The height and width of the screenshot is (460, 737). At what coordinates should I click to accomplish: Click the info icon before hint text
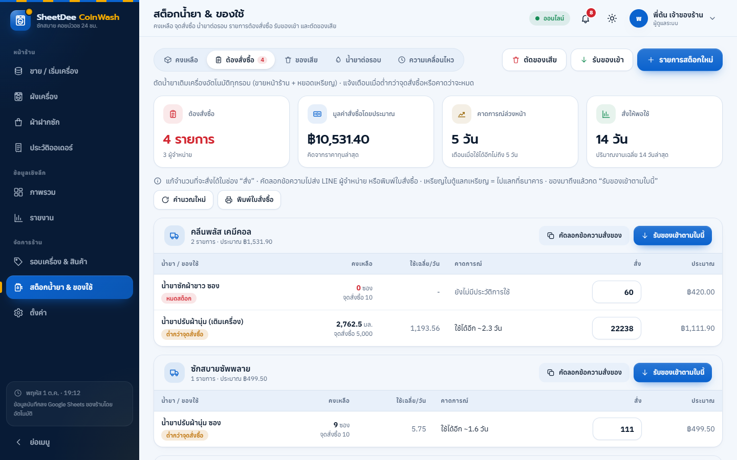point(158,181)
